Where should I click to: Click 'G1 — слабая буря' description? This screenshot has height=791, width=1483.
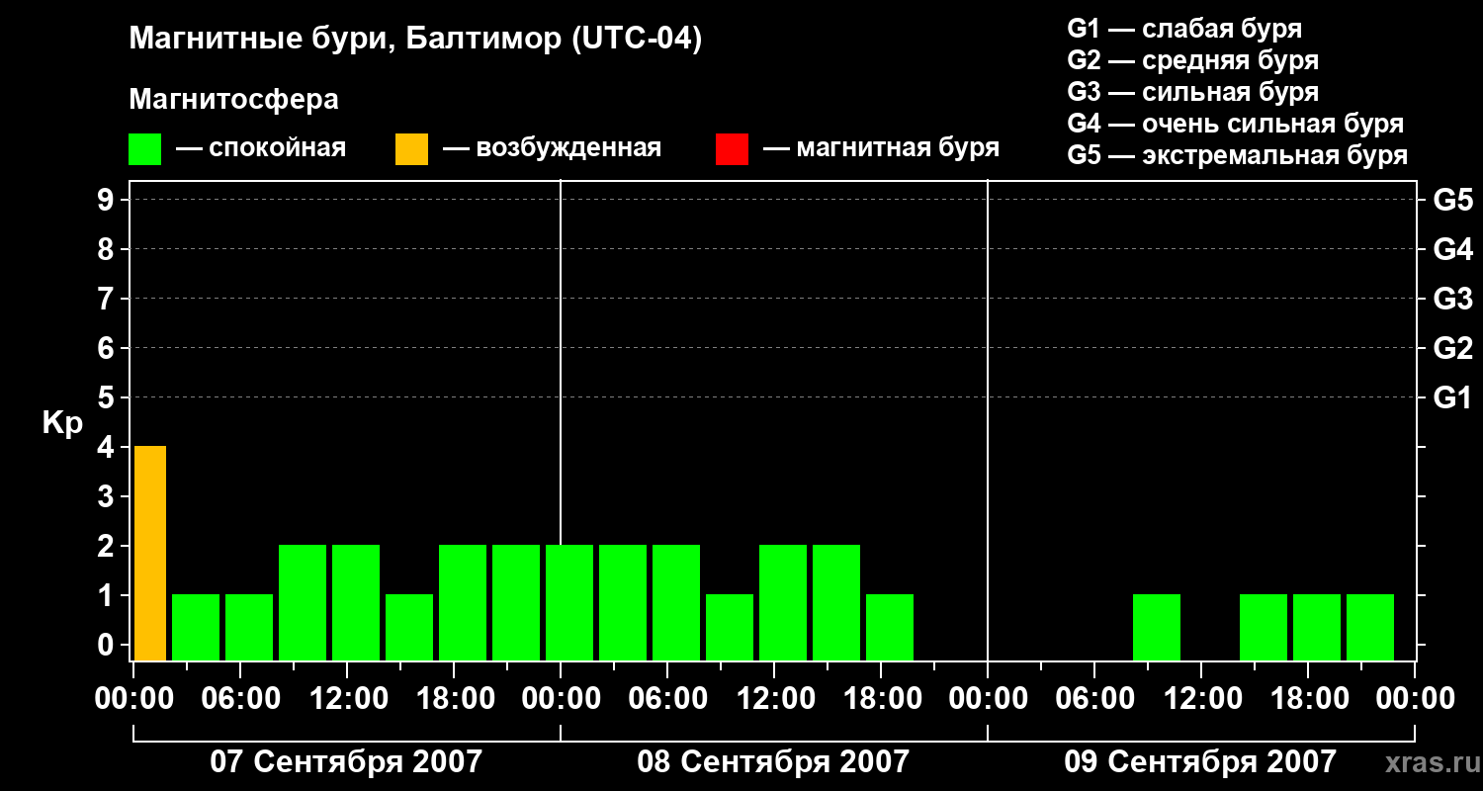pos(1184,29)
